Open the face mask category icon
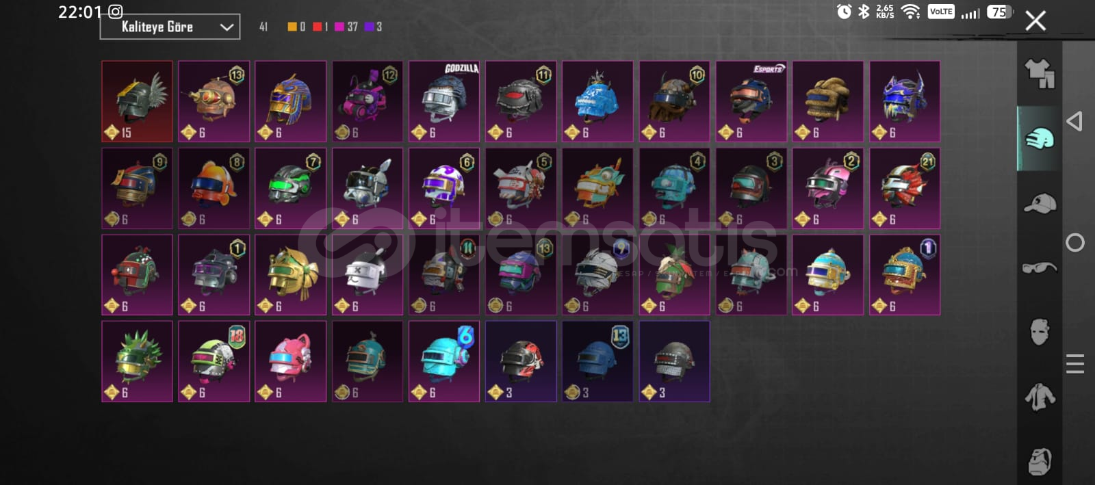 [1040, 332]
